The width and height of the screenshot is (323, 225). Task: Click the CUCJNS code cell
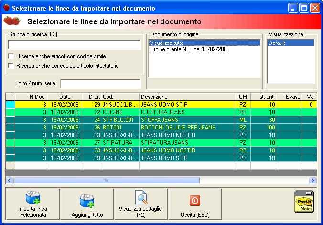coord(120,112)
